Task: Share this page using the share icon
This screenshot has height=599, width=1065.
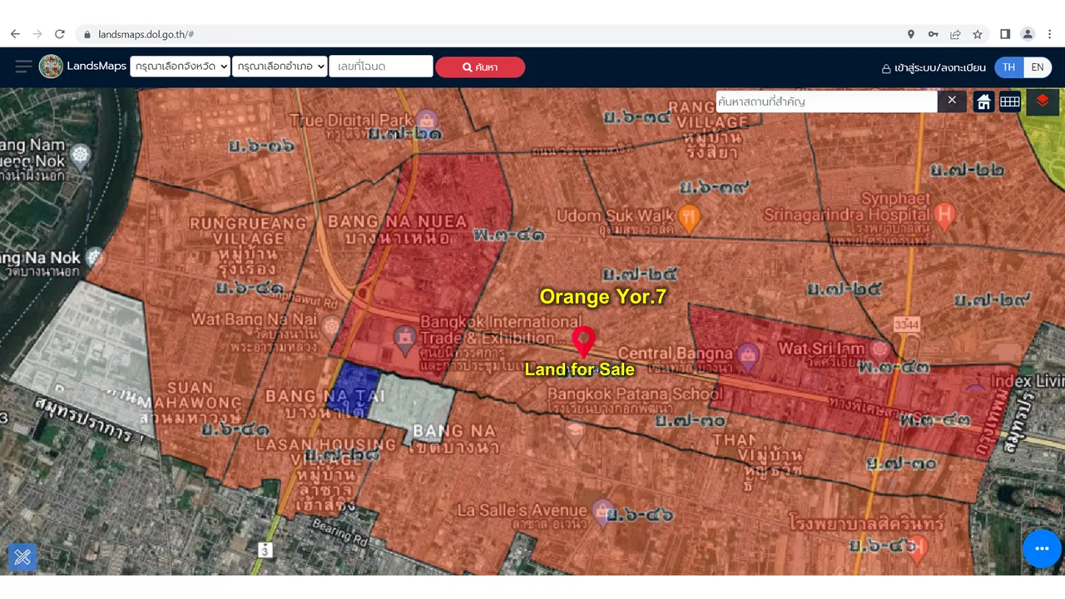Action: pos(955,34)
